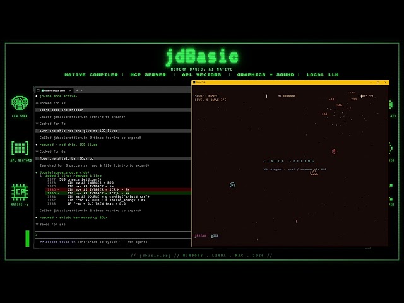The height and width of the screenshot is (303, 404).
Task: Click the terminal prompt input line
Action: click(114, 235)
